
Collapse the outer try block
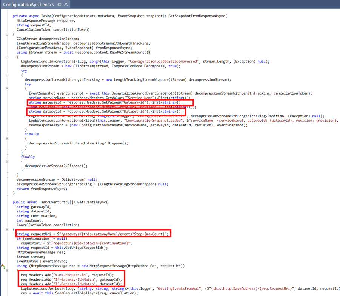(x=8, y=75)
